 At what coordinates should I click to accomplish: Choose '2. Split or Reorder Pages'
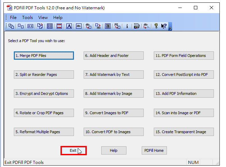44,75
